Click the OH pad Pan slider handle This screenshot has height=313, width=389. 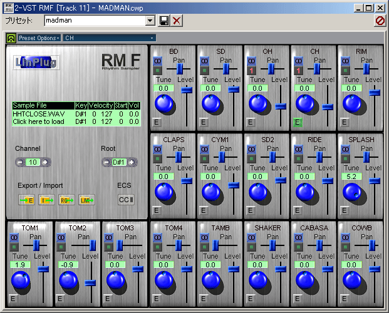(271, 69)
